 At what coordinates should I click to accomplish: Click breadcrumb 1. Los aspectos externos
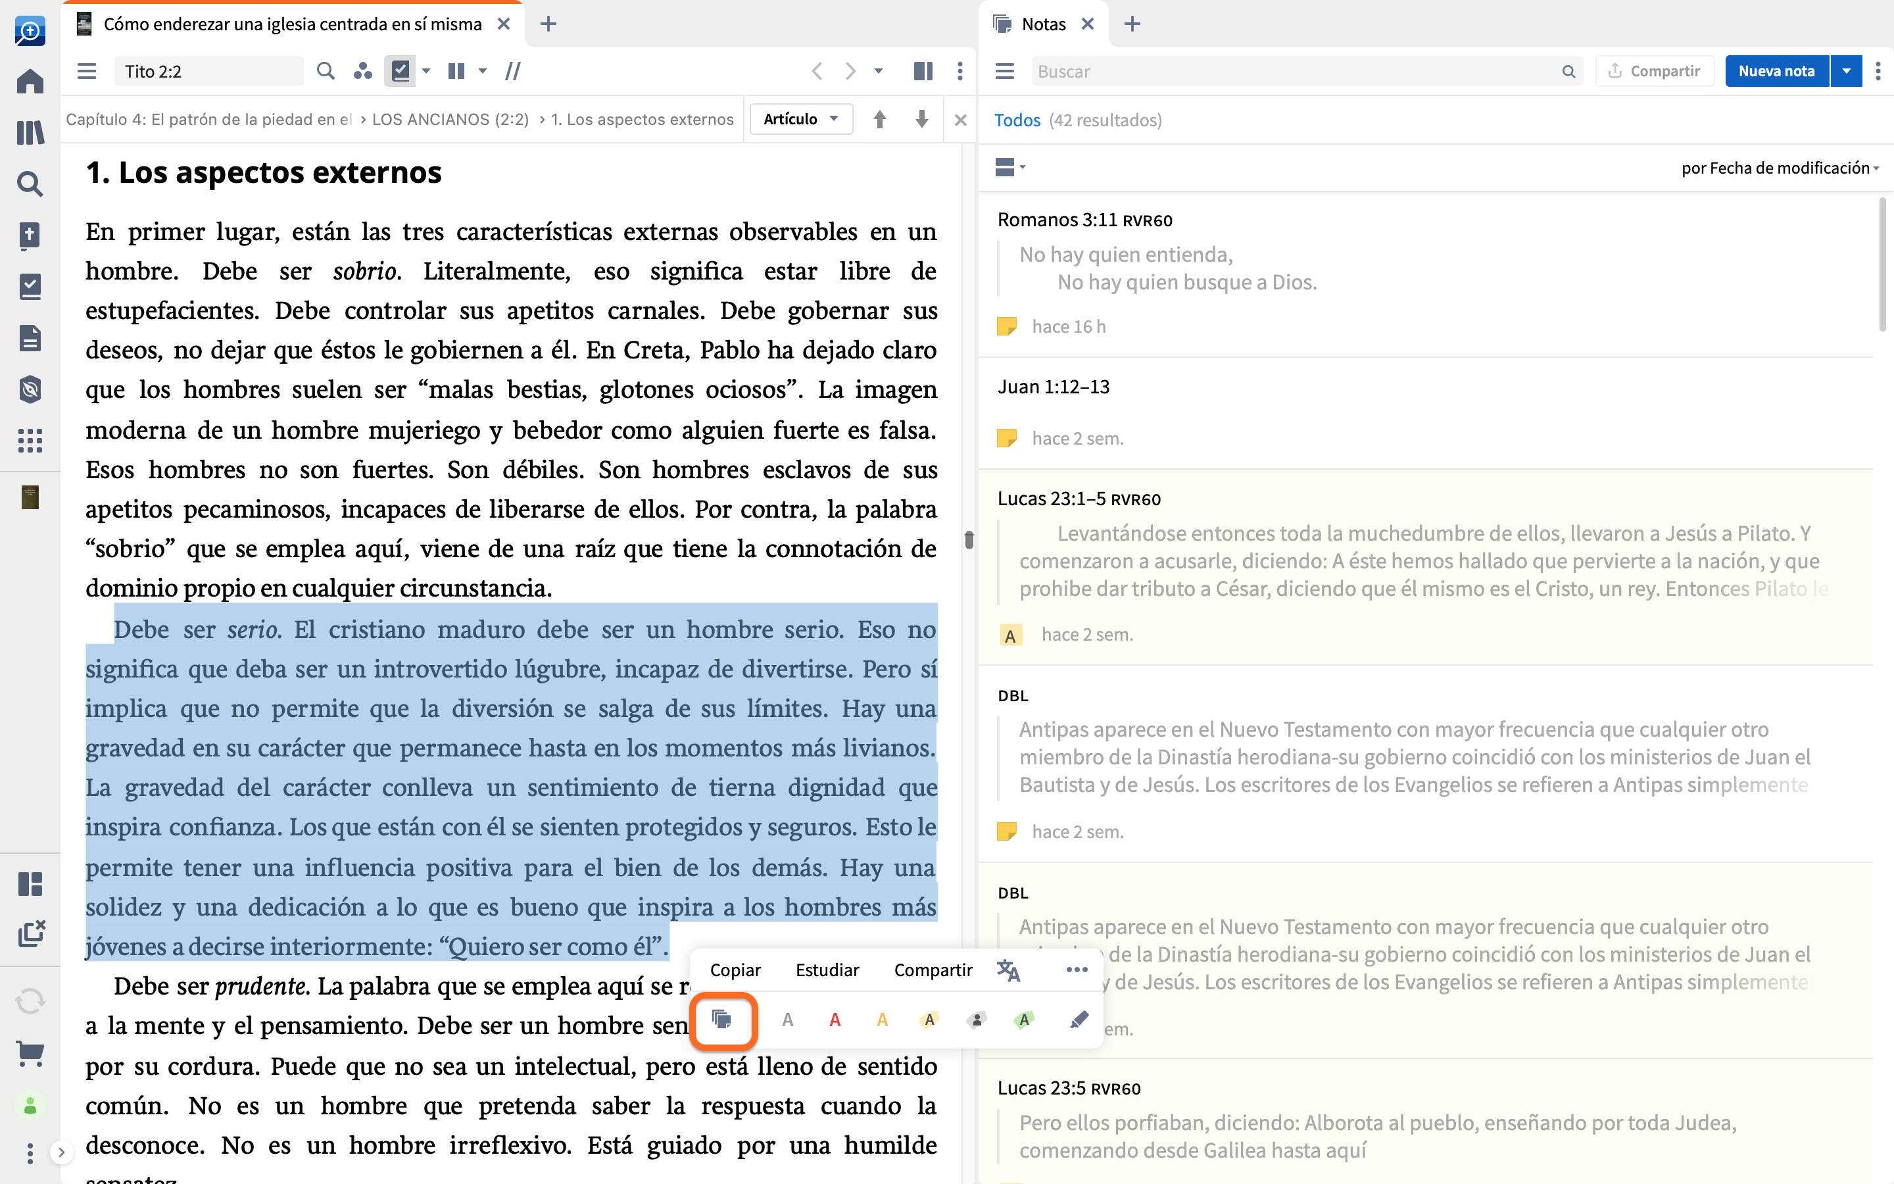643,119
